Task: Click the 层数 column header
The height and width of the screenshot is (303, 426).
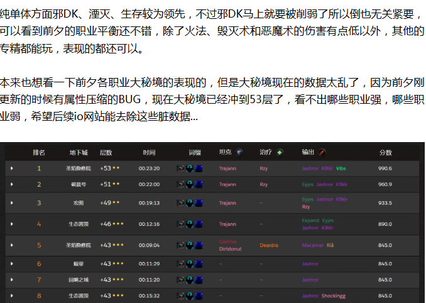Action: [x=106, y=153]
